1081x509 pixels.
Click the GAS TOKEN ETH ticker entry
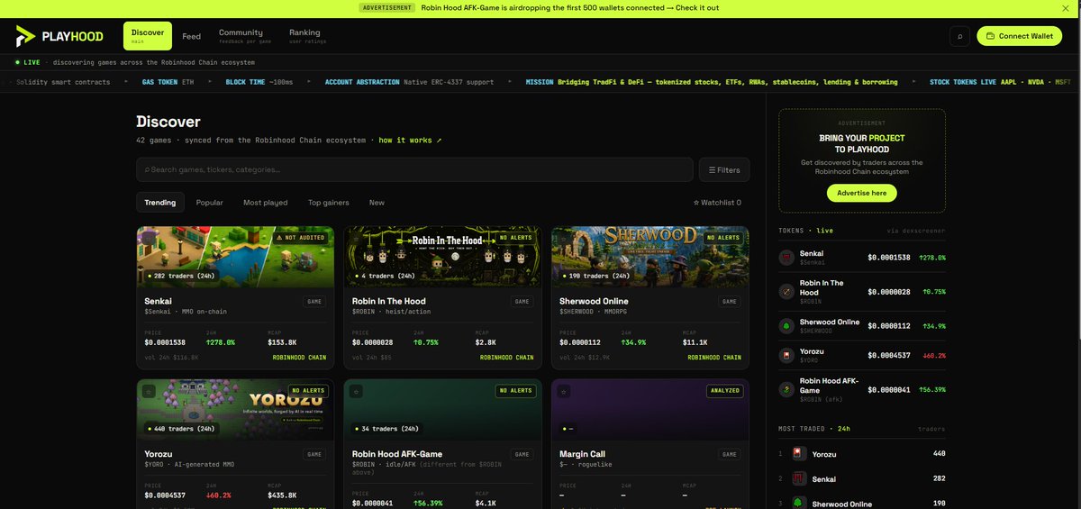click(x=168, y=82)
